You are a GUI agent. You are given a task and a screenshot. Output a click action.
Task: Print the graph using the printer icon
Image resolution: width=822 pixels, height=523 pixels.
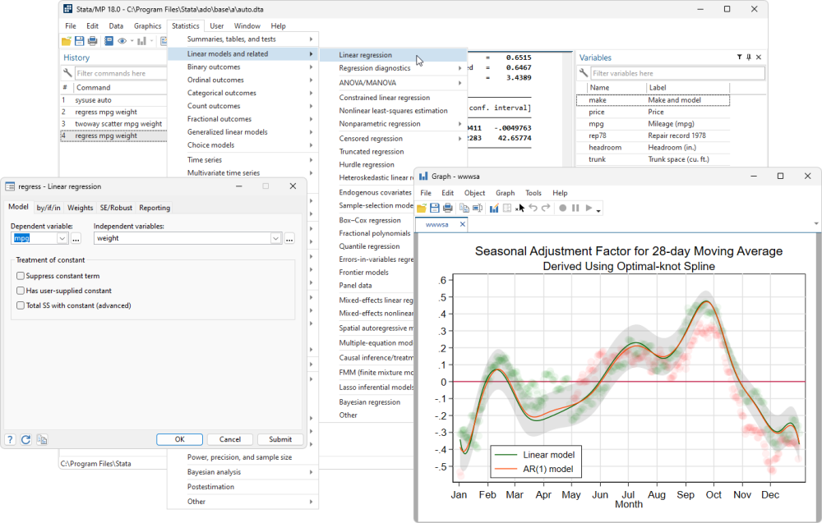448,209
